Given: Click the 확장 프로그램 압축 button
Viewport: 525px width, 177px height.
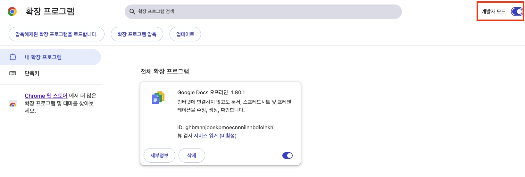Looking at the screenshot, I should [137, 34].
